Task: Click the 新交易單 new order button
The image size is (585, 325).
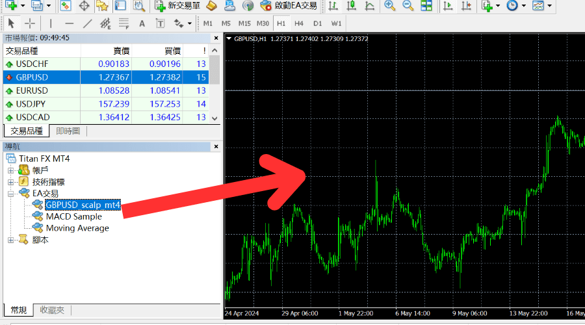Action: (177, 6)
